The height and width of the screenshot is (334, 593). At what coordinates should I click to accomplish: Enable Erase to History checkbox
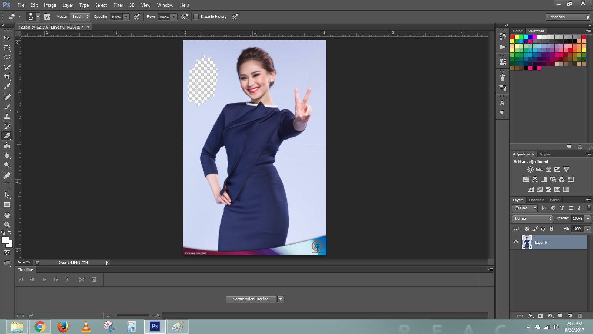tap(196, 17)
